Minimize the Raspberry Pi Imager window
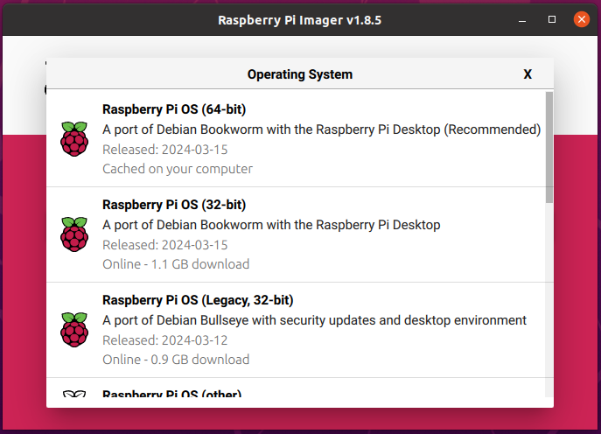The image size is (601, 434). (x=522, y=19)
